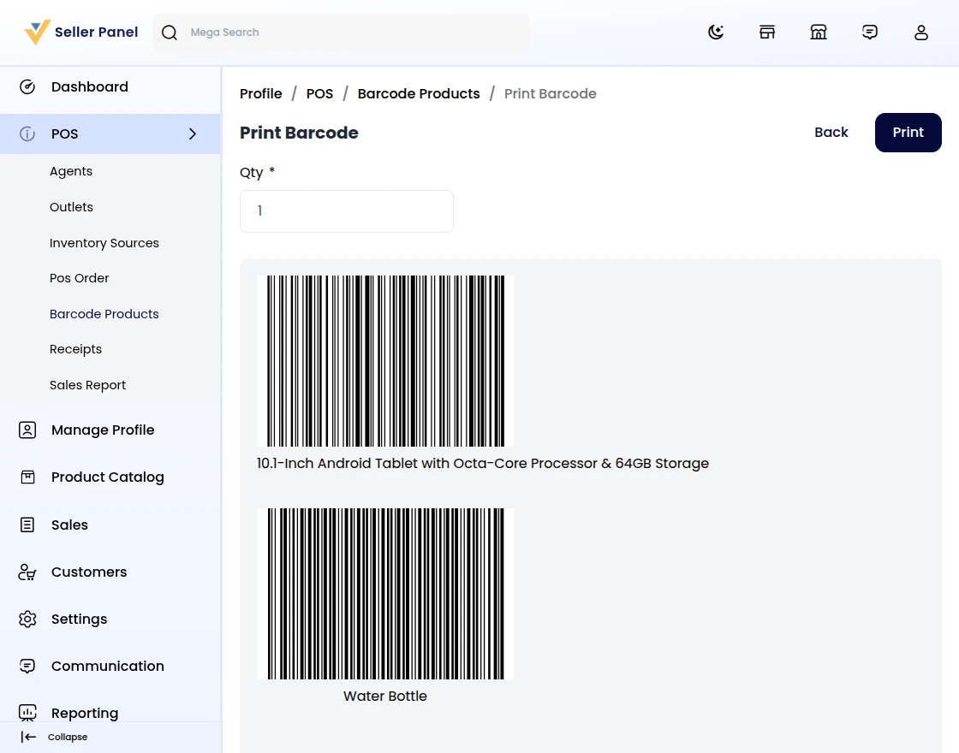This screenshot has height=753, width=959.
Task: Open Manage Profile section
Action: tap(103, 430)
